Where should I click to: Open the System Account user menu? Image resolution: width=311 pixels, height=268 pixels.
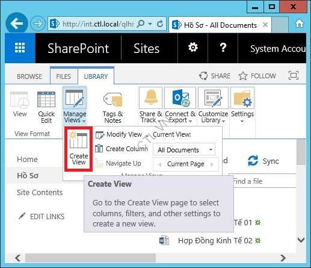point(278,49)
